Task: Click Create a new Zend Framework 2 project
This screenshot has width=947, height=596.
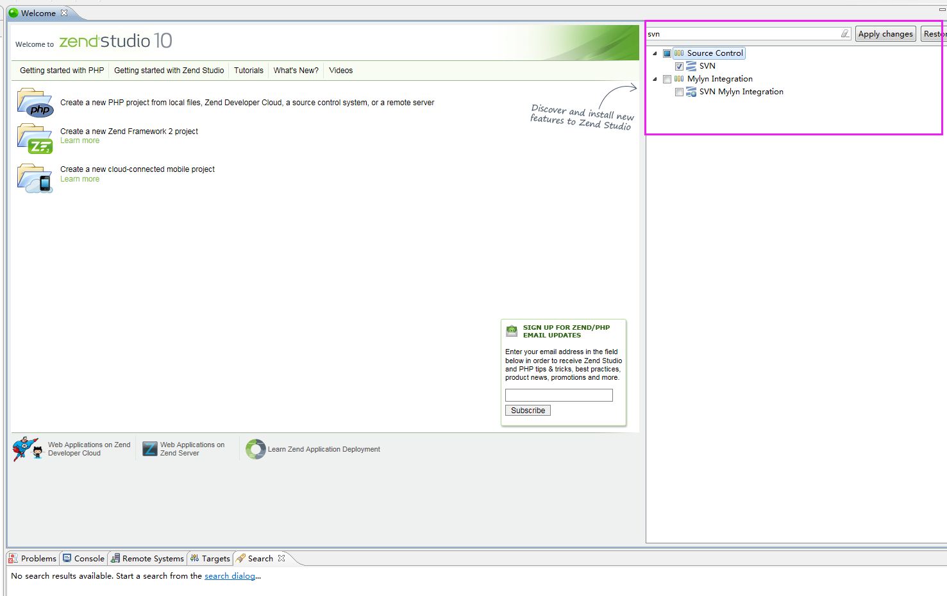Action: [129, 132]
